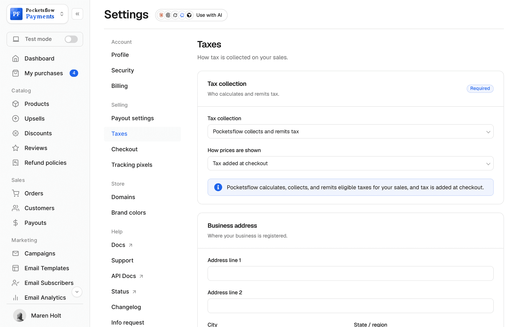Viewport: 524px width, 327px height.
Task: Expand the Pocketsflow Payments account switcher
Action: (37, 14)
